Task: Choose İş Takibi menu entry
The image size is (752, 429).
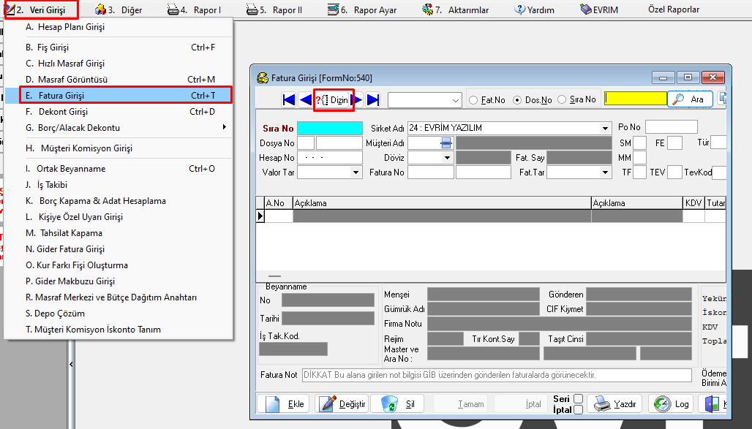Action: (x=118, y=185)
